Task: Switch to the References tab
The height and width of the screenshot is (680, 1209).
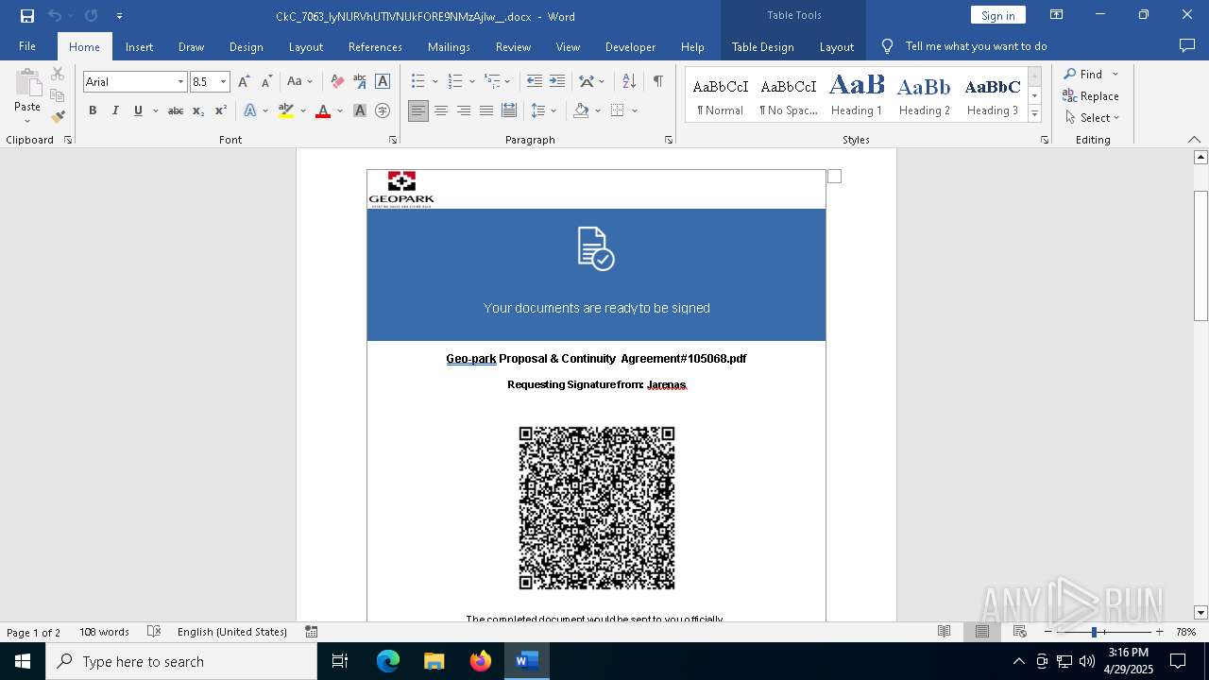Action: (375, 46)
